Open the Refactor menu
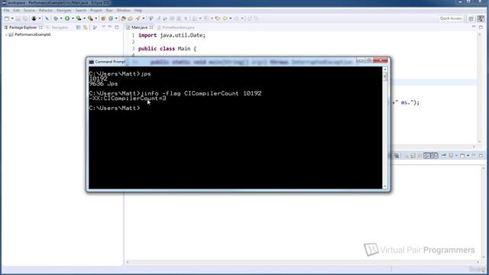Image resolution: width=489 pixels, height=275 pixels. (46, 10)
